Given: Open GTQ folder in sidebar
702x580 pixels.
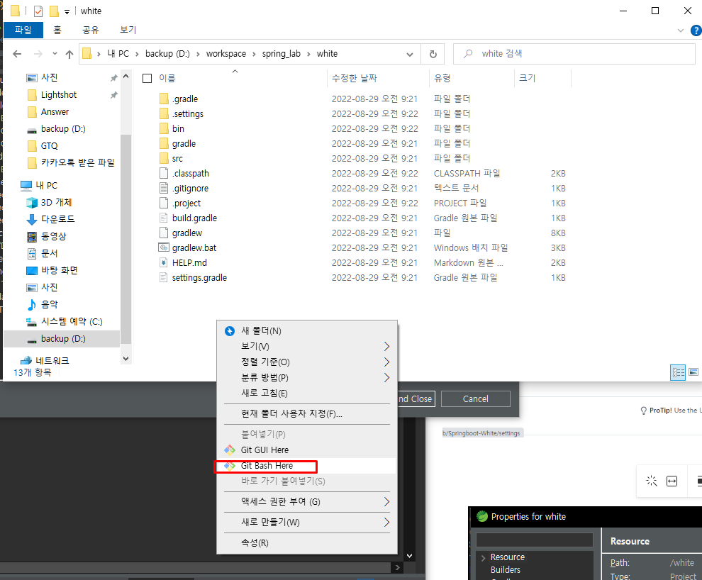Looking at the screenshot, I should 49,146.
